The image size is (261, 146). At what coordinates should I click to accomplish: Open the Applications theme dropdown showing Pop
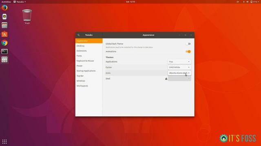(x=179, y=62)
